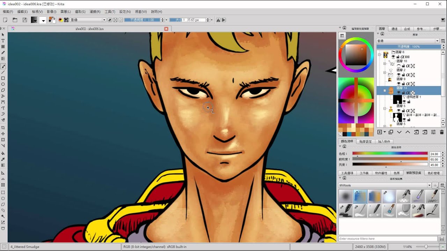Toggle the eraser mode icon
This screenshot has width=447, height=251.
click(110, 20)
